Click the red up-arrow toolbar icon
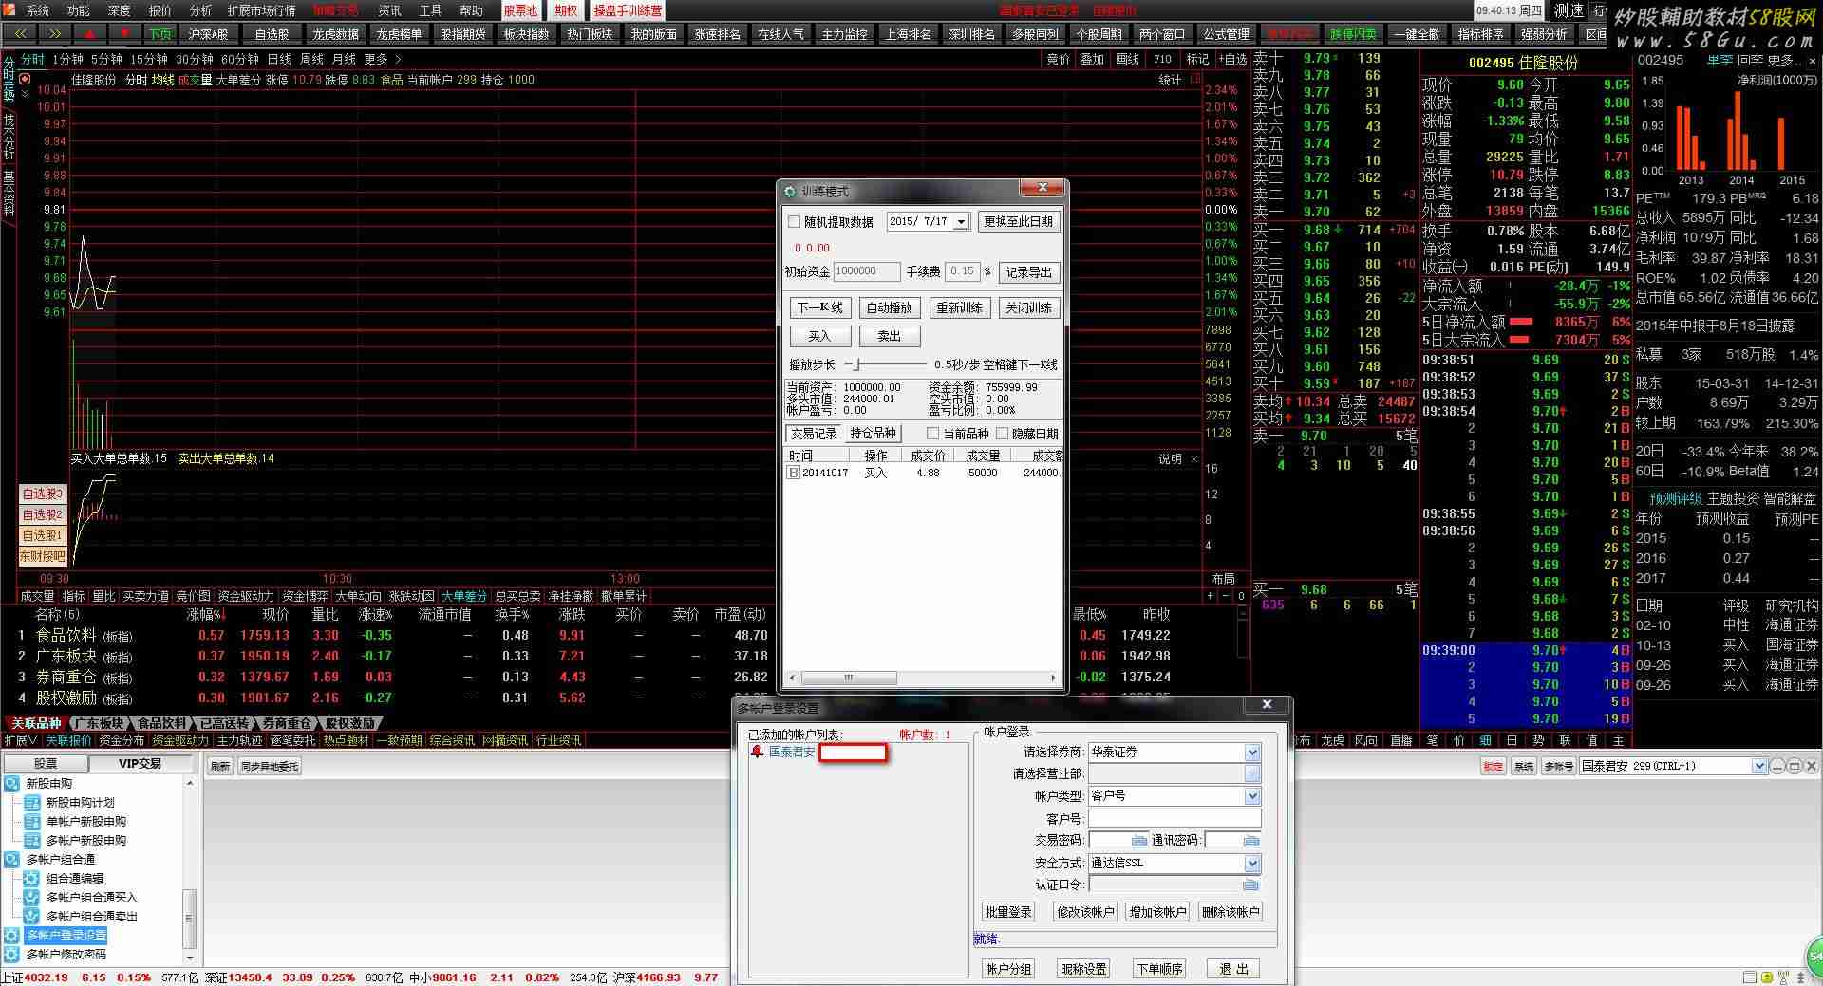The width and height of the screenshot is (1823, 986). 90,33
